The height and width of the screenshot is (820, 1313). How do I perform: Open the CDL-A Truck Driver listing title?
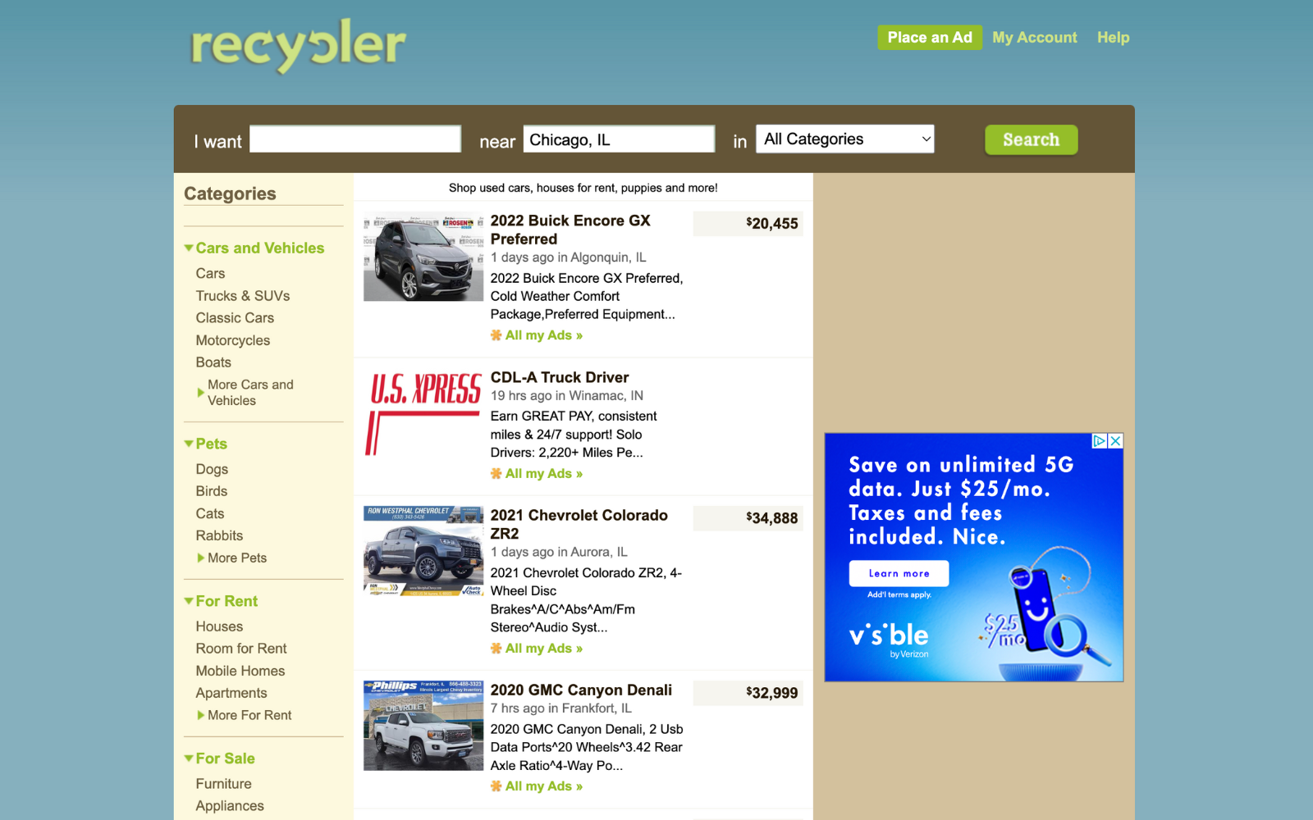pos(560,377)
